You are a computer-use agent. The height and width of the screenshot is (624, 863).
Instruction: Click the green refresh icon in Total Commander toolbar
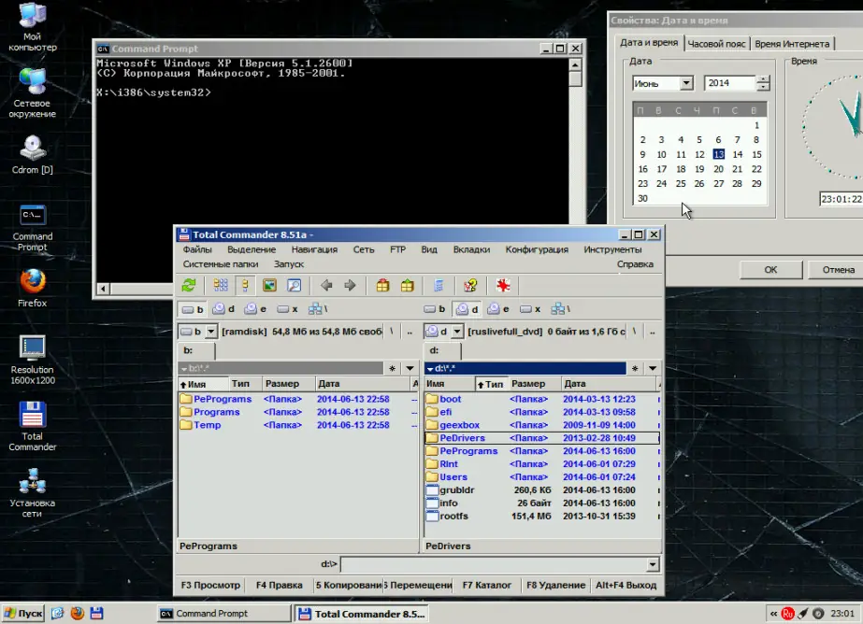click(189, 285)
